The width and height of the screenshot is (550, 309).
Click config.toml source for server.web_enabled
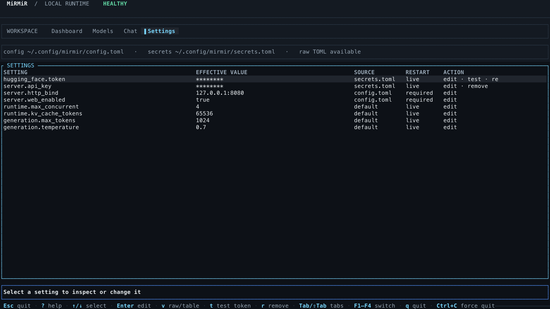(373, 100)
